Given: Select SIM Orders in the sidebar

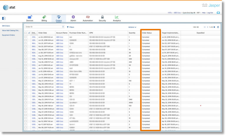Looking at the screenshot, I should tap(6, 26).
